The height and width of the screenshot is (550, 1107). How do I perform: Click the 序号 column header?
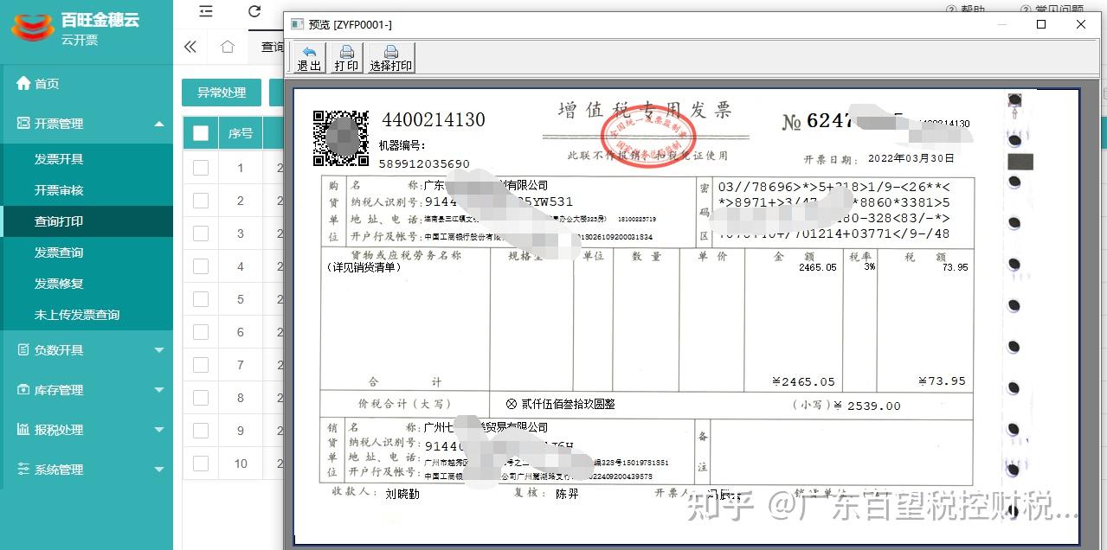click(x=241, y=133)
